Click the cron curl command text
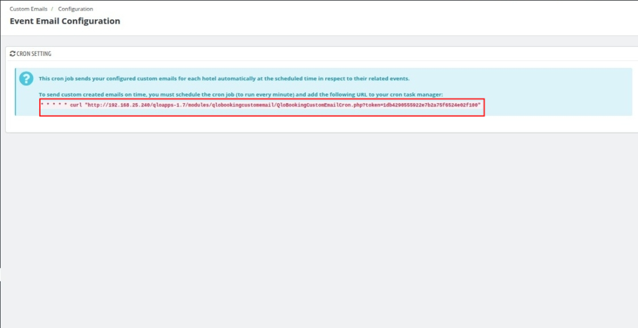The height and width of the screenshot is (328, 638). (x=260, y=105)
